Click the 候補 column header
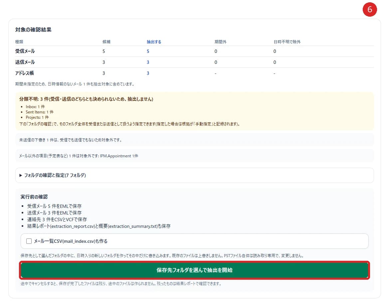This screenshot has width=389, height=305. [x=106, y=42]
